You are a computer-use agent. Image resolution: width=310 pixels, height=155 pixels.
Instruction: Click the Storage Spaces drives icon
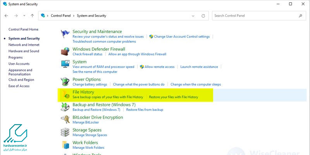click(x=65, y=132)
